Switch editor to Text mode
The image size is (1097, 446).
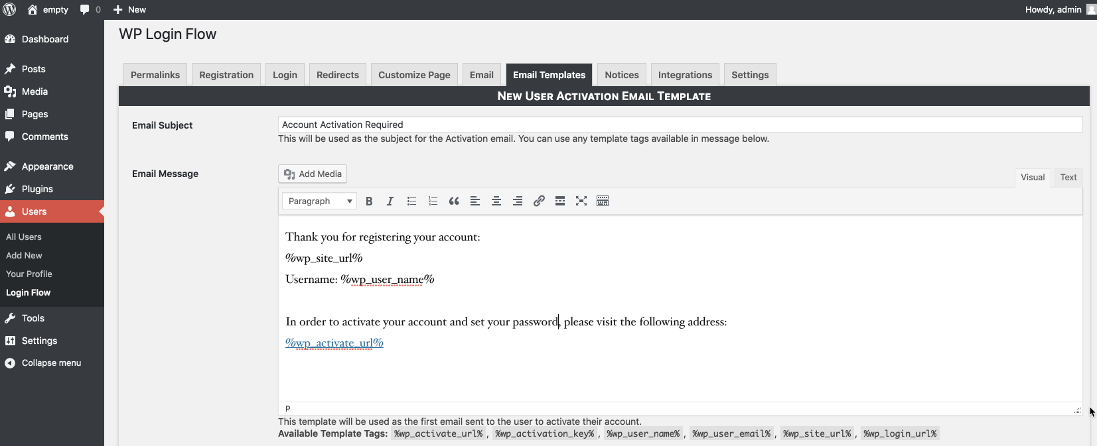[x=1068, y=177]
